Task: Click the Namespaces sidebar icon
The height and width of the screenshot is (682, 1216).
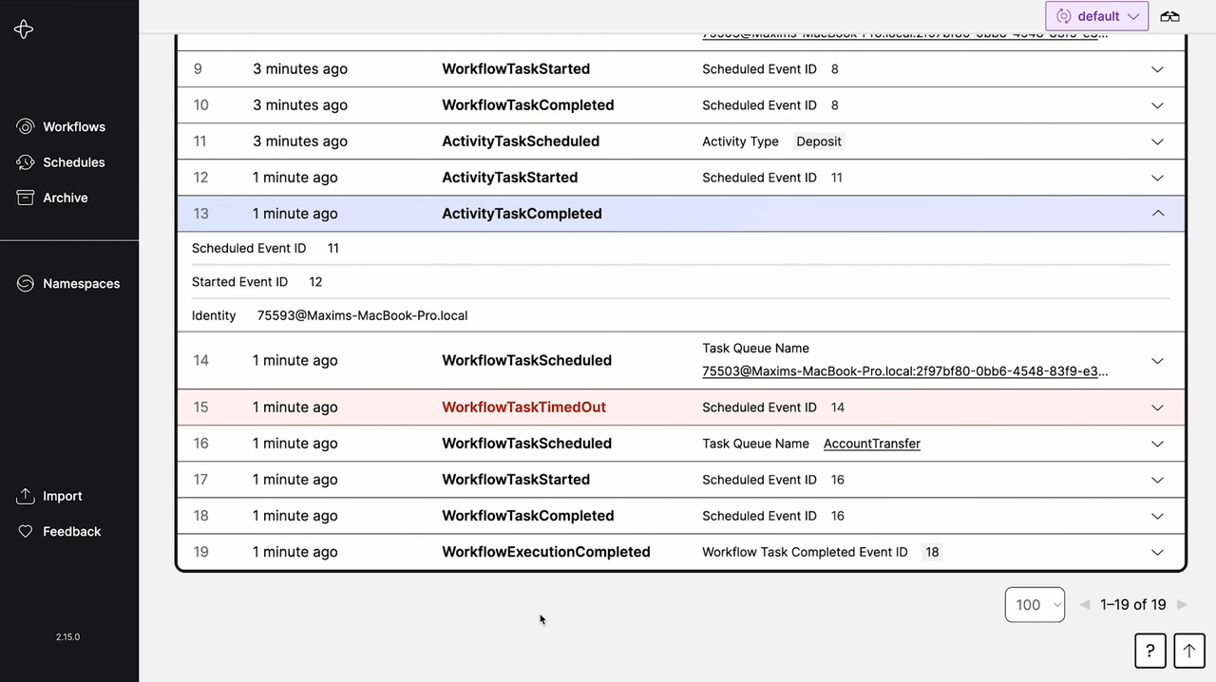Action: click(26, 283)
